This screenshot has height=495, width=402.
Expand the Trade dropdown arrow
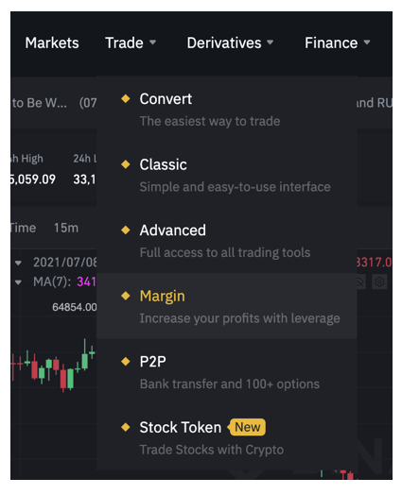pos(152,43)
